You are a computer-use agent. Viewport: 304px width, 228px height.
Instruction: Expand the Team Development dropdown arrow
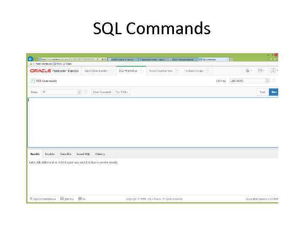[176, 71]
